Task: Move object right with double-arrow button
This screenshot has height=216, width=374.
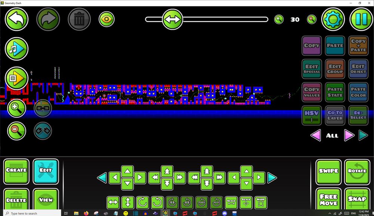Action: pos(180,178)
